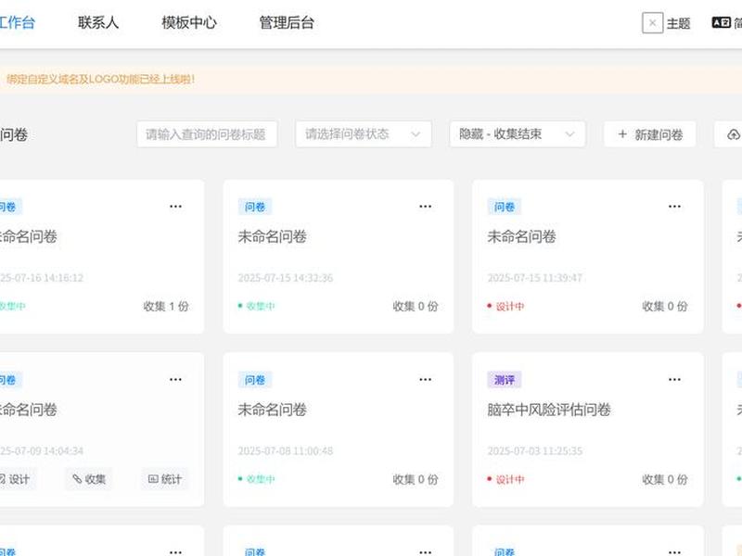Open more options on card dated 07-09 14:04:34
Viewport: 742px width, 556px height.
pos(175,379)
